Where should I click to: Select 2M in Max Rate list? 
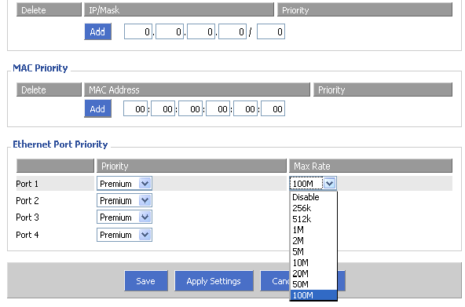313,240
